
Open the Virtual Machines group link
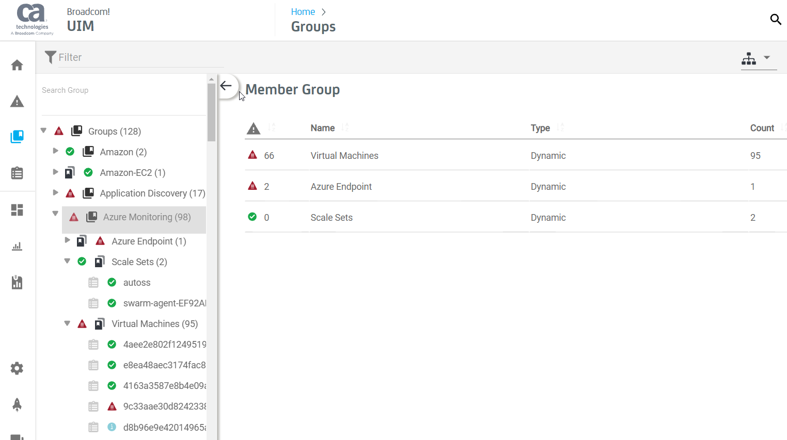click(x=344, y=155)
